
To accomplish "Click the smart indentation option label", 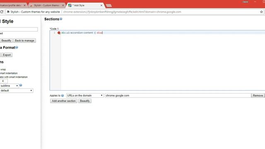I will 9,73.
